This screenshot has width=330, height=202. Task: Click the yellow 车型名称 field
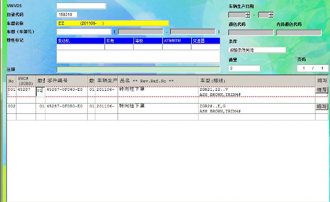(x=112, y=23)
